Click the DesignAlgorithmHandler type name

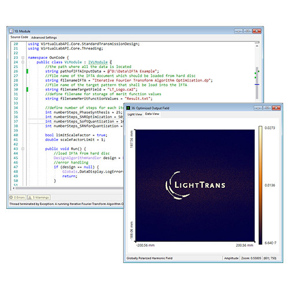coord(77,158)
